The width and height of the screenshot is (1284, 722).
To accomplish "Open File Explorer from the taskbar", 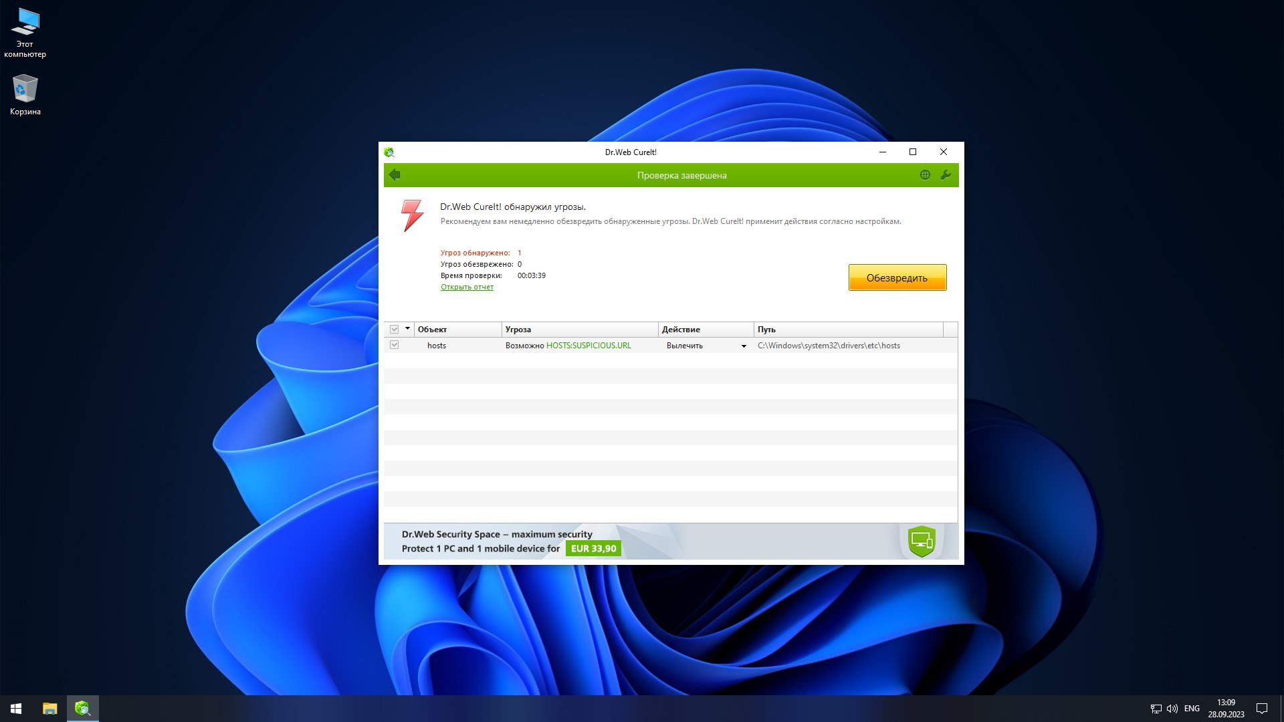I will pos(49,708).
